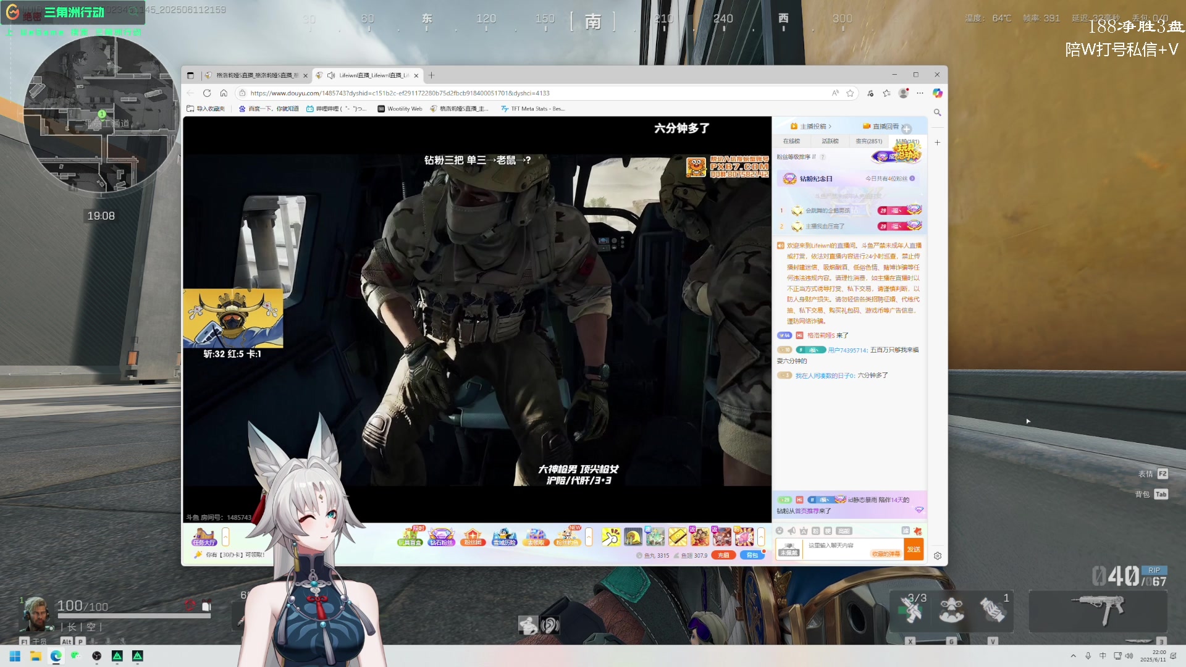Mute the Lifeiwnl tab speaker icon
The height and width of the screenshot is (667, 1186).
(331, 75)
